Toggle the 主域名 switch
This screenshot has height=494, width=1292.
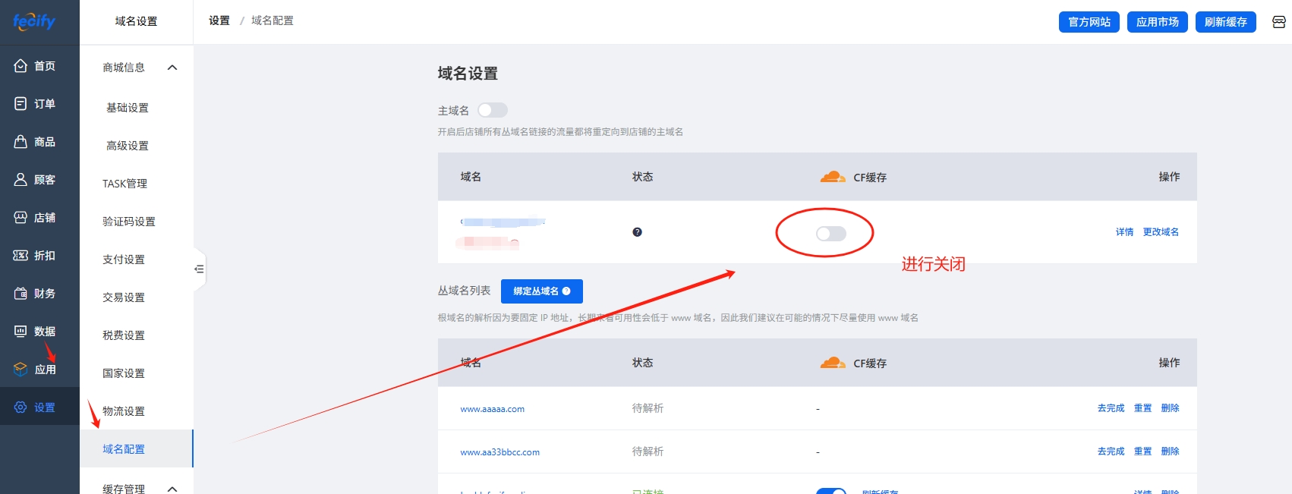[x=492, y=111]
